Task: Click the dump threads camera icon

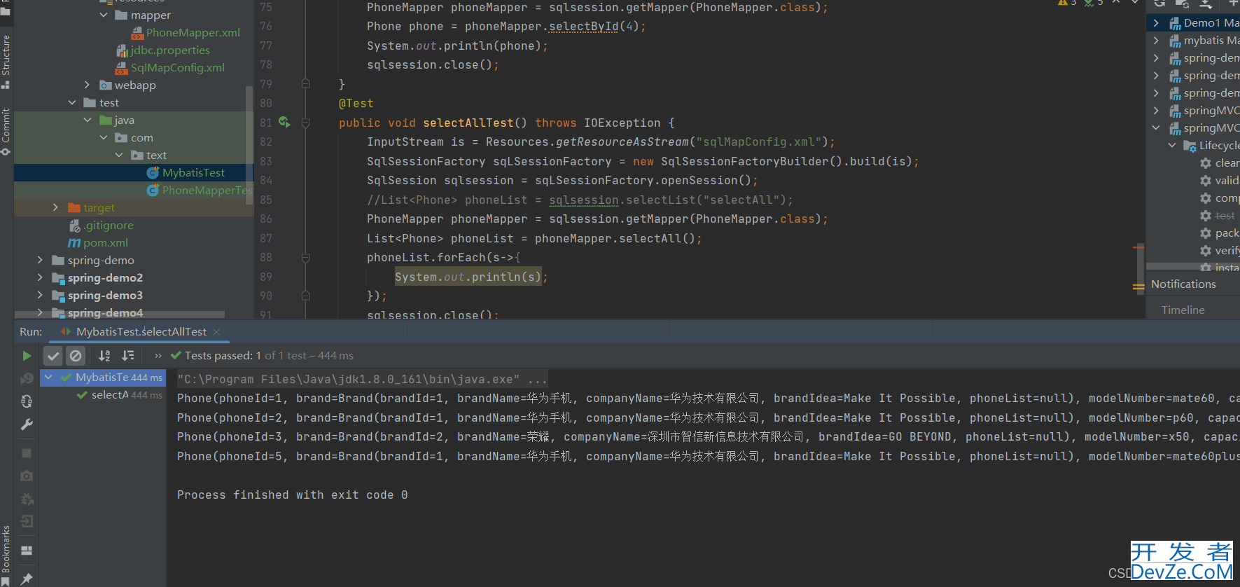Action: click(x=27, y=476)
